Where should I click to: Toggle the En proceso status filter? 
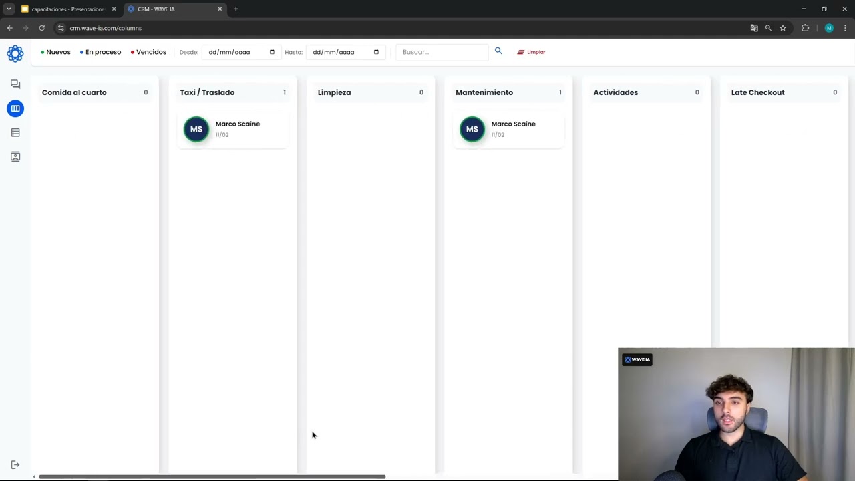[100, 52]
